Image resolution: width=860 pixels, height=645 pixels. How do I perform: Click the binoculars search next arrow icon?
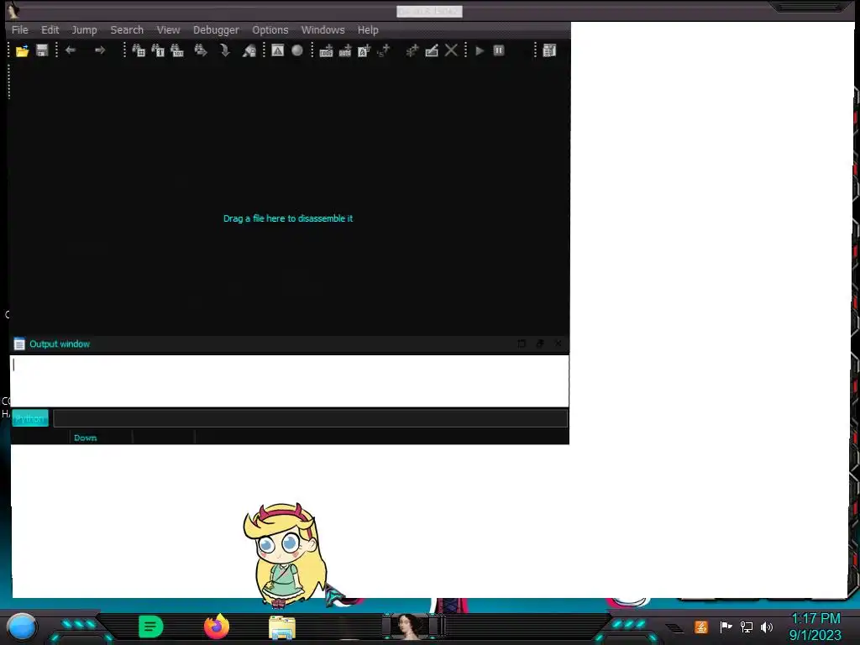[x=201, y=50]
